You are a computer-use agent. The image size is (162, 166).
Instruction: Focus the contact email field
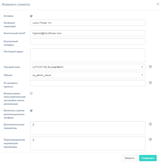pos(87,33)
